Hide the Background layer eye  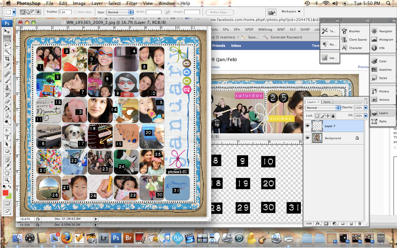pos(307,138)
